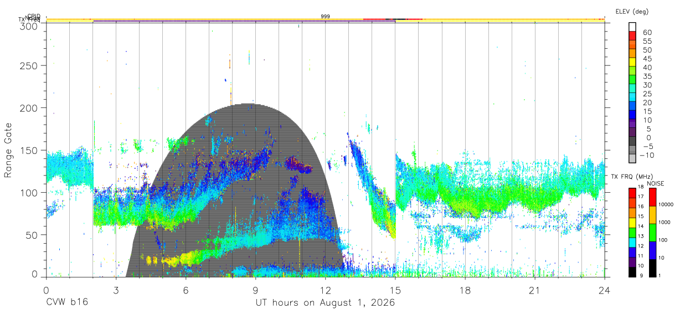The width and height of the screenshot is (680, 314).
Task: Click hour '24' on the UT axis
Action: click(x=605, y=290)
